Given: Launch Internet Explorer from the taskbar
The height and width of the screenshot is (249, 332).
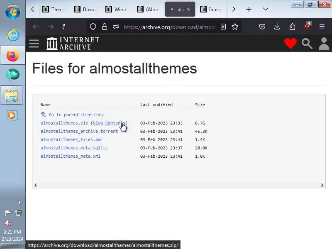Looking at the screenshot, I should (x=13, y=34).
